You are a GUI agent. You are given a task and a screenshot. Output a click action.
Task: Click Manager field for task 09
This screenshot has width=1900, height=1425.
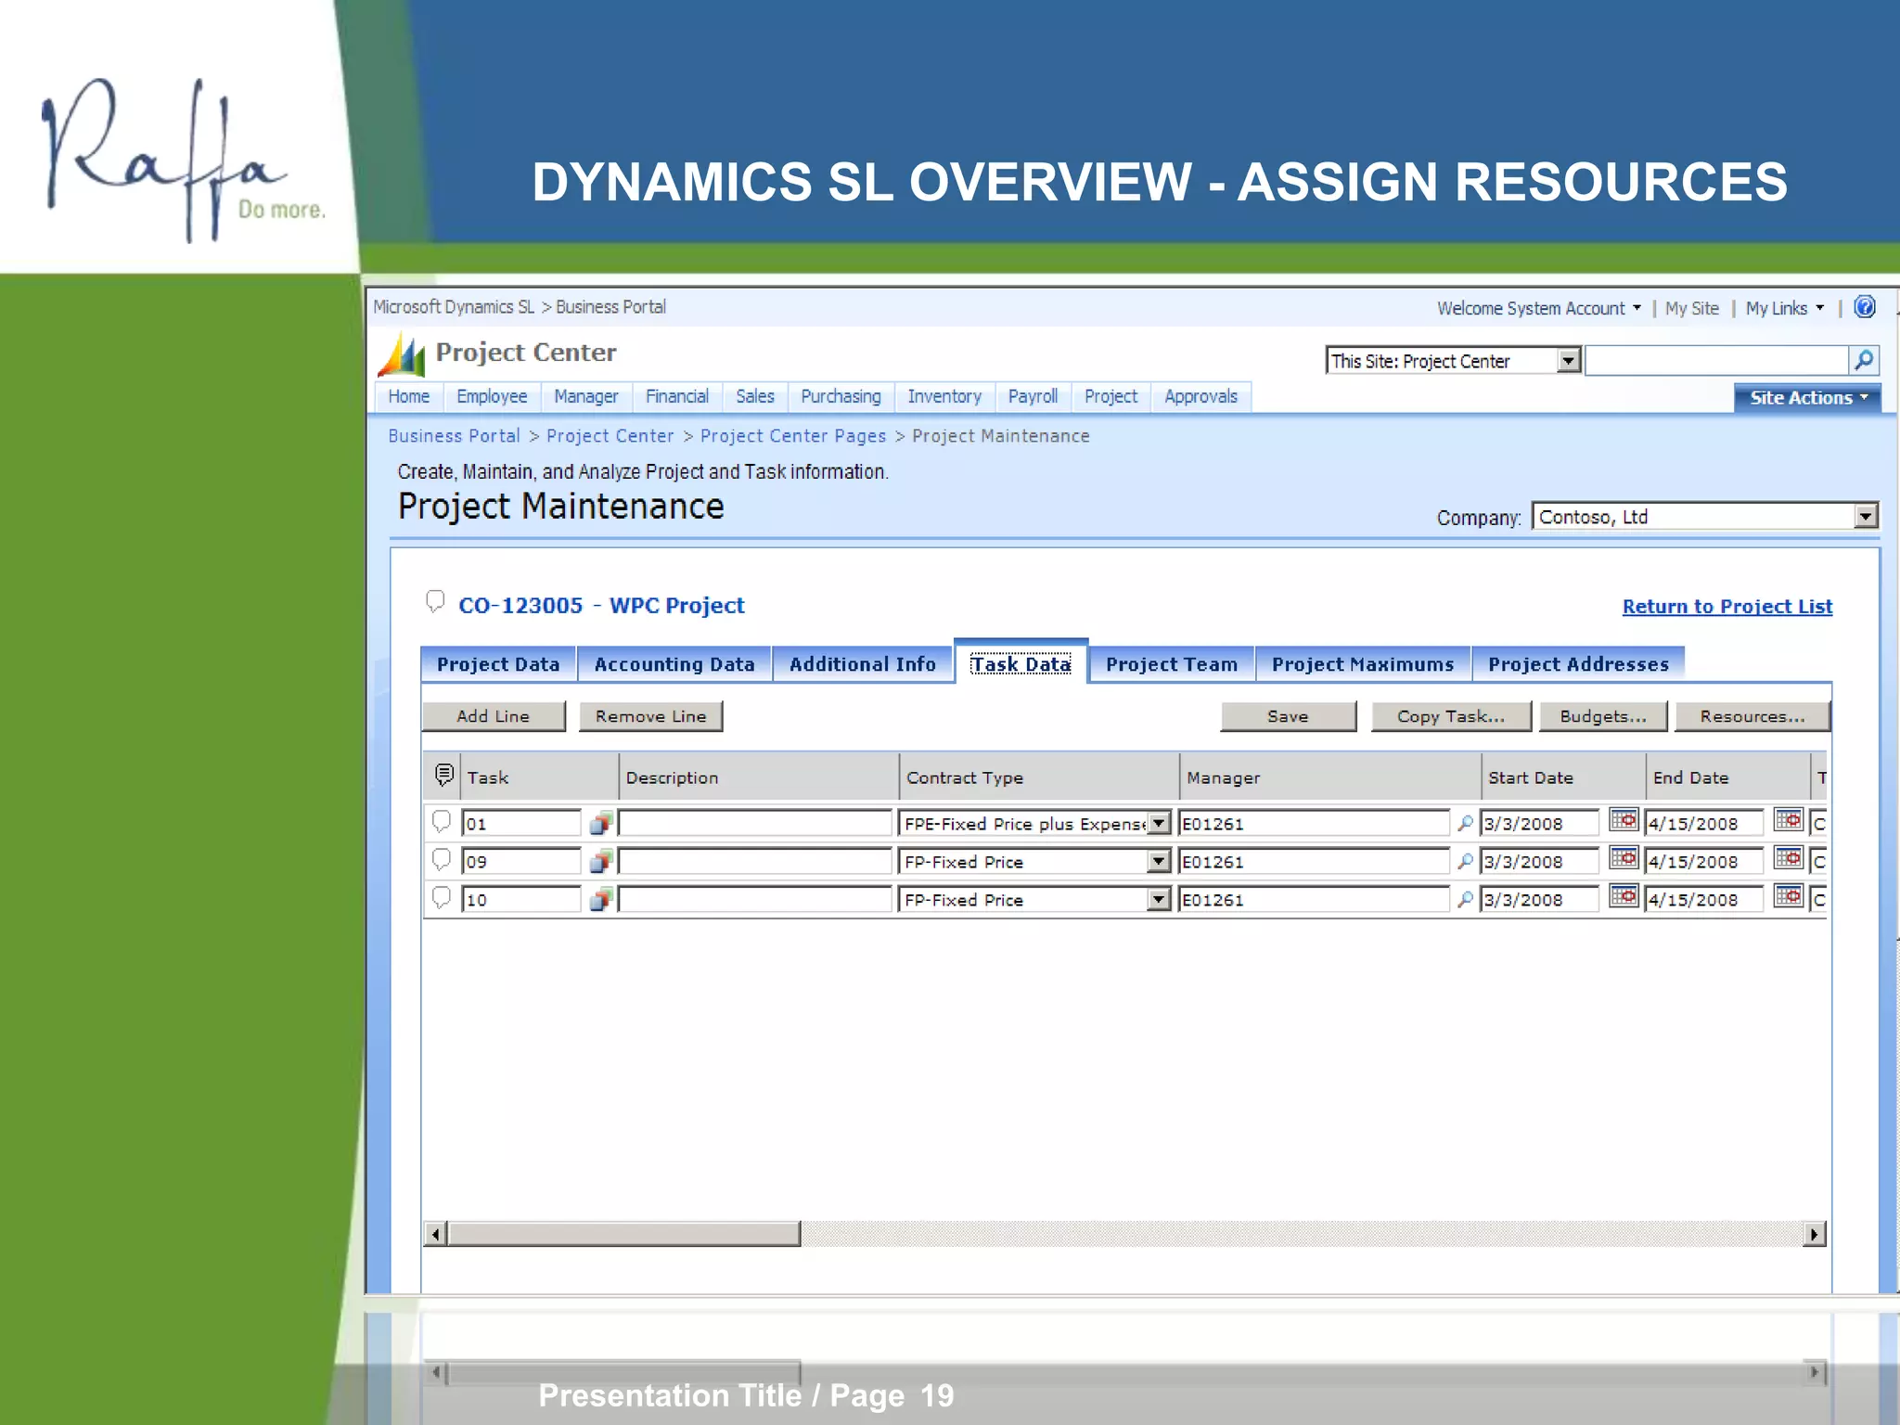(x=1314, y=861)
